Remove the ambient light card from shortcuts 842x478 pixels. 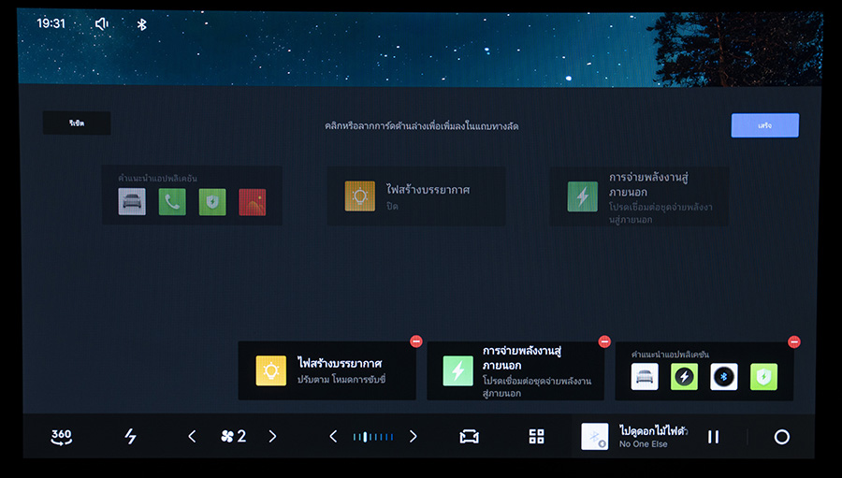416,342
